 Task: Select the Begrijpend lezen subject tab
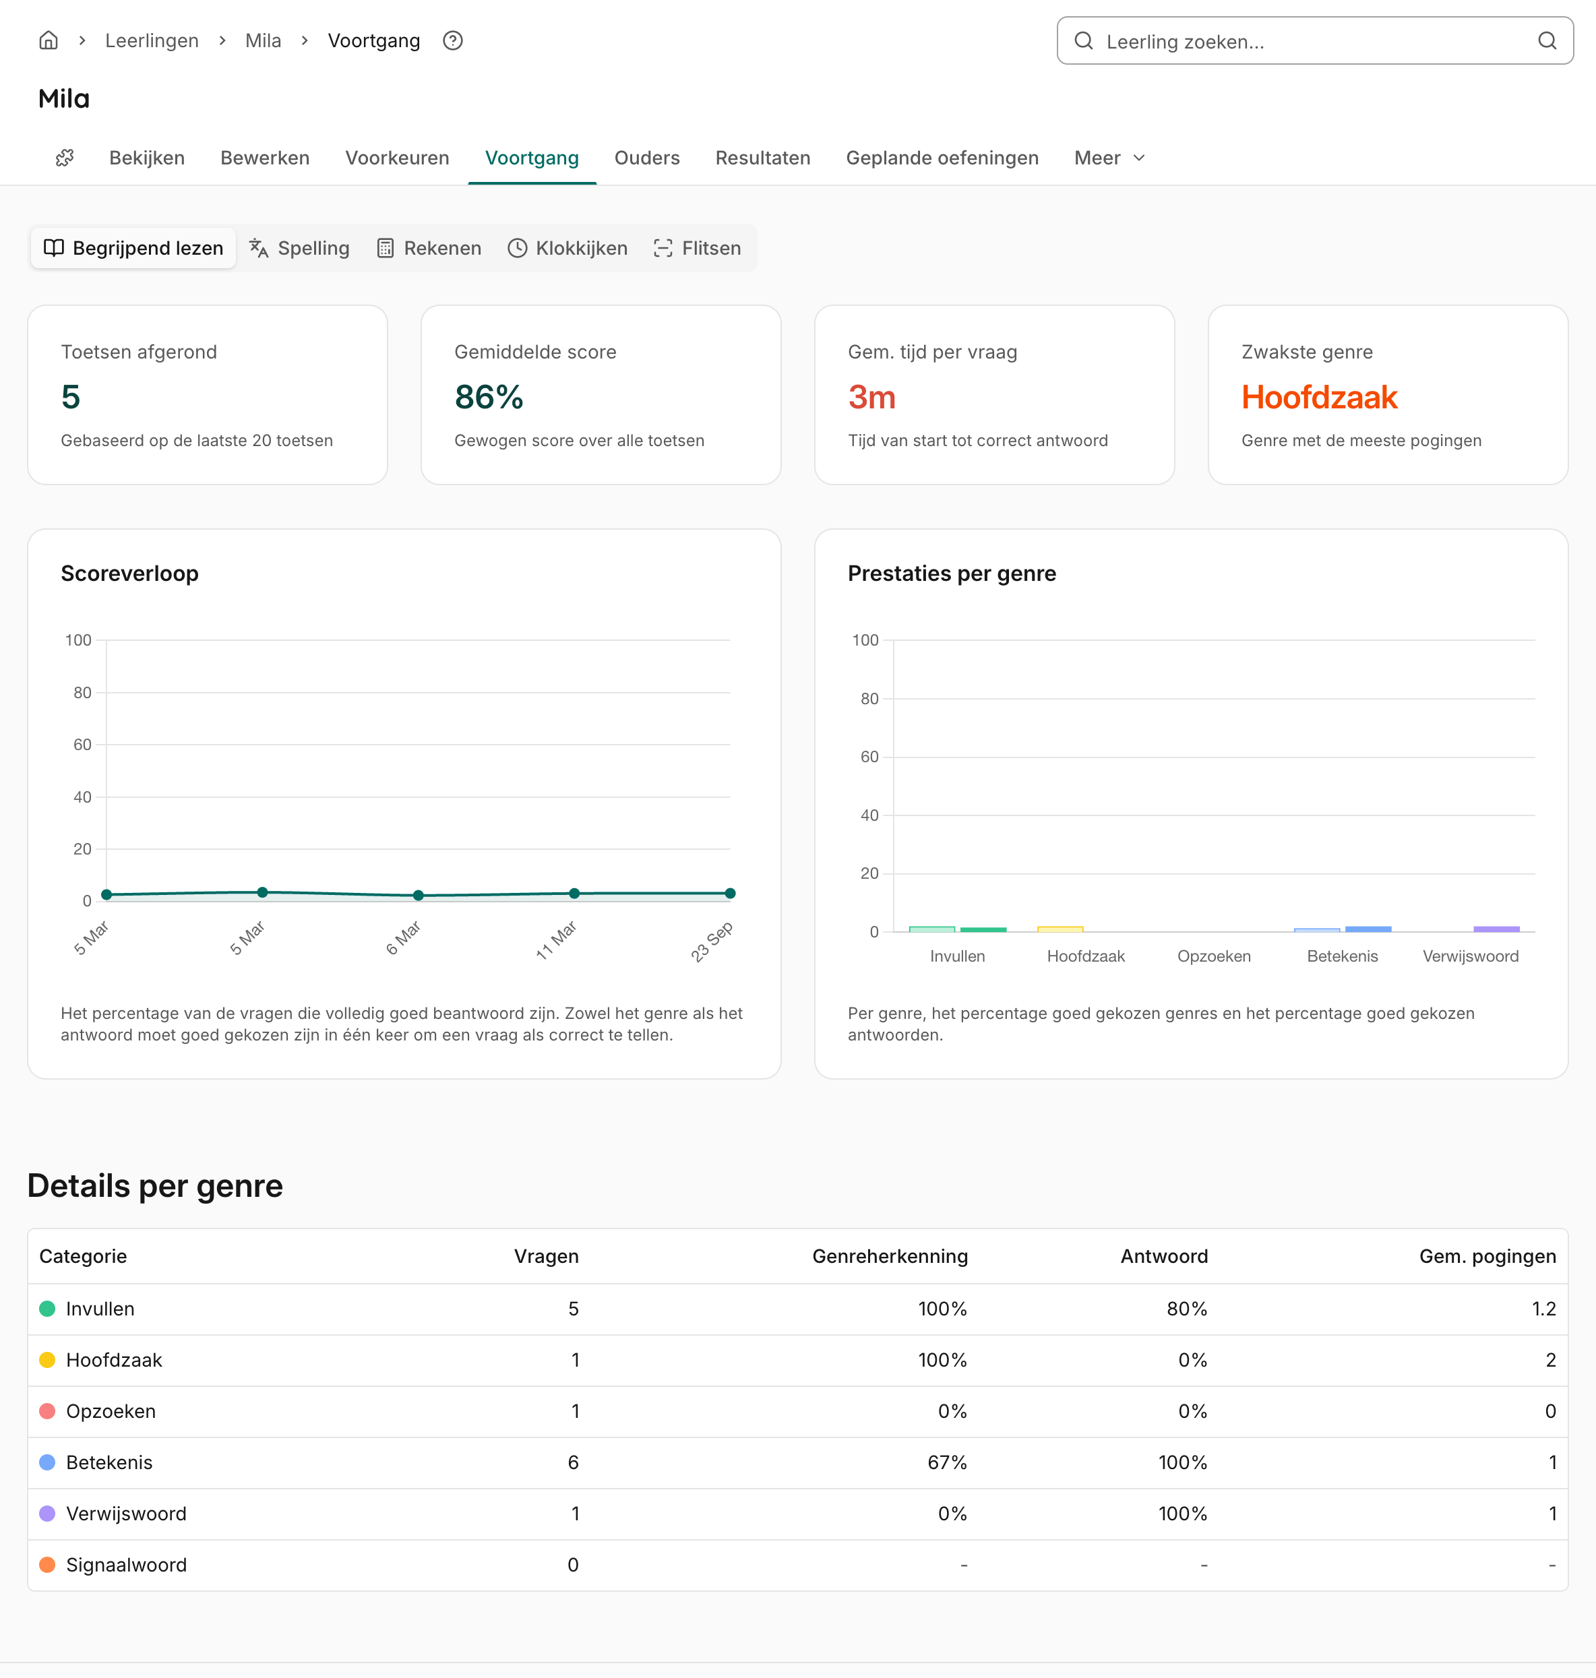point(133,249)
